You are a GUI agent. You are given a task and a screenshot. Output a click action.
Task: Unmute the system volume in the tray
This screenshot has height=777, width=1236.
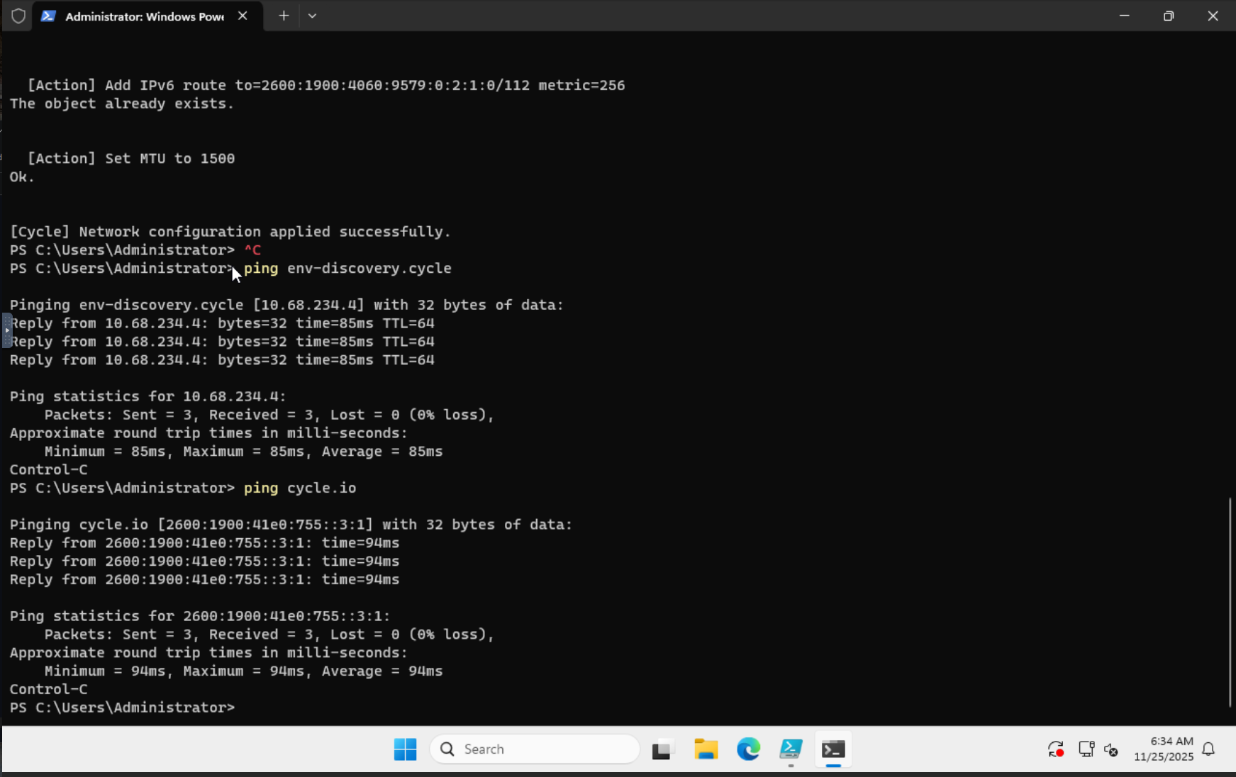click(x=1110, y=750)
